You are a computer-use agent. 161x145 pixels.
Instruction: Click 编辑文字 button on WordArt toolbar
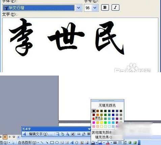[x=41, y=134]
